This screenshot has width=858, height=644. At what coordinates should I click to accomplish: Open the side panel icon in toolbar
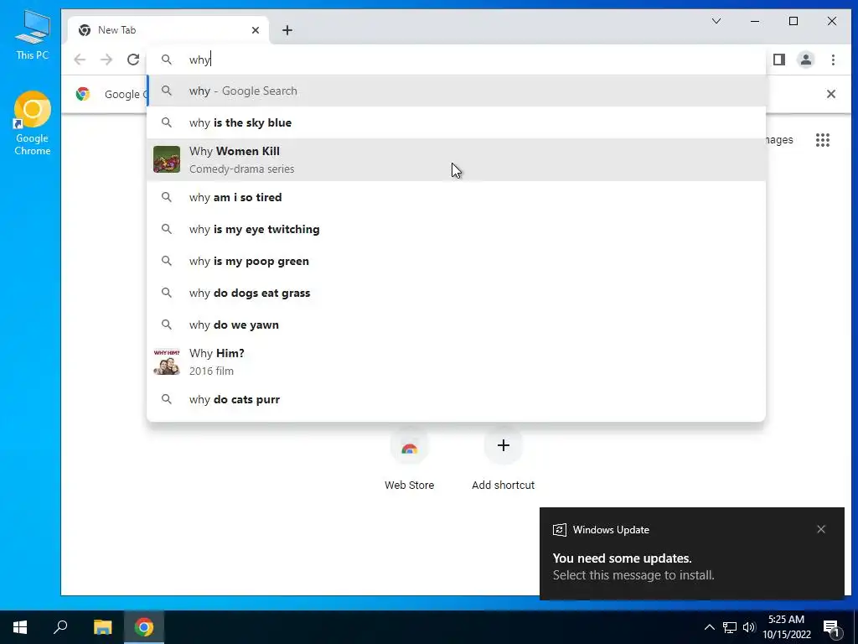[x=779, y=60]
